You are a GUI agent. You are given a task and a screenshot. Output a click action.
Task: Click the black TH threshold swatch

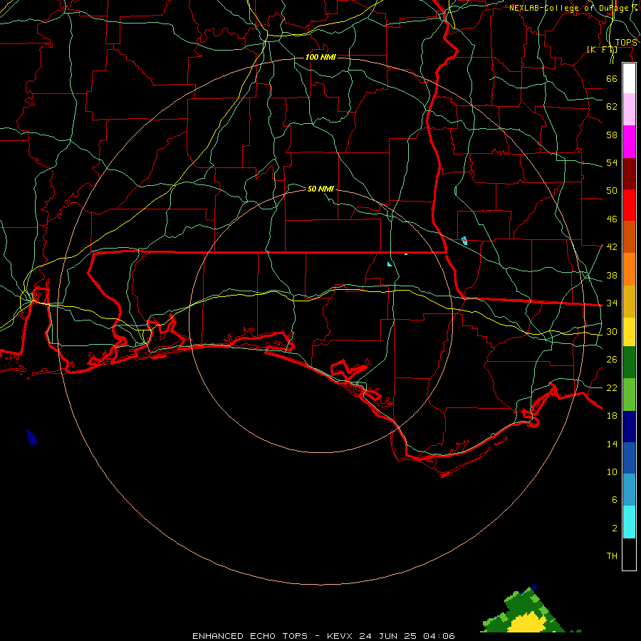coord(629,554)
